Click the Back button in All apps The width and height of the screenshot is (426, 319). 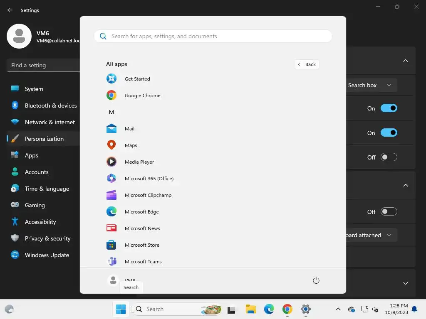tap(307, 64)
